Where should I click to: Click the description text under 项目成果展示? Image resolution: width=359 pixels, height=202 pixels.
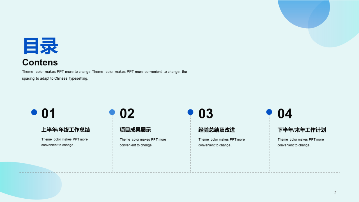pos(143,142)
